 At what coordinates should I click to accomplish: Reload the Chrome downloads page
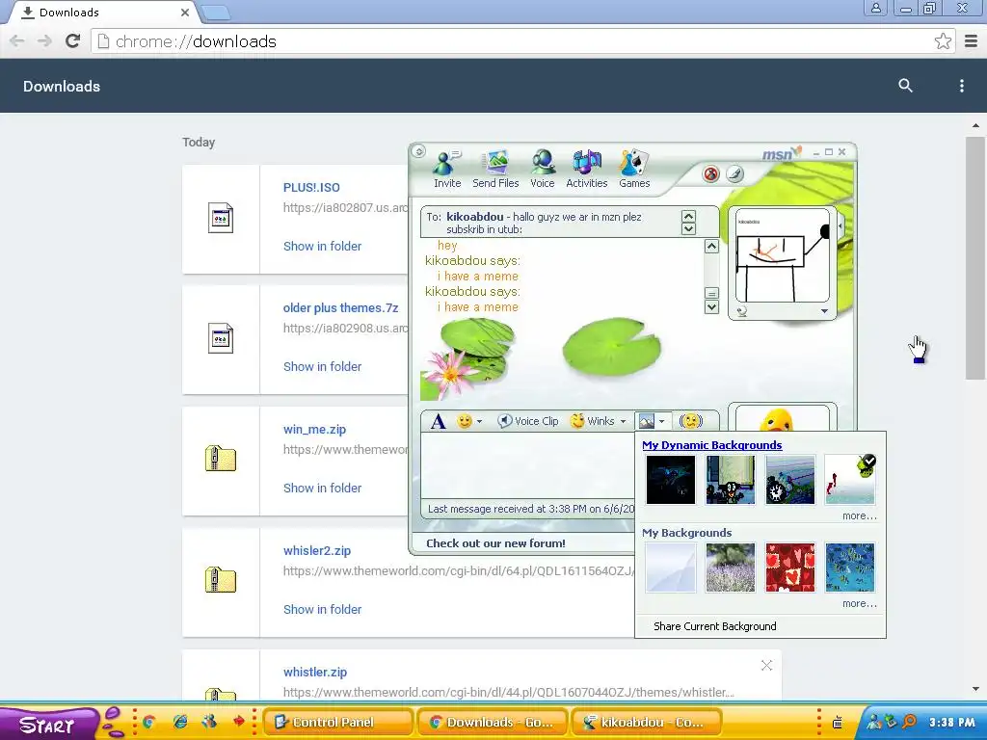(x=73, y=40)
